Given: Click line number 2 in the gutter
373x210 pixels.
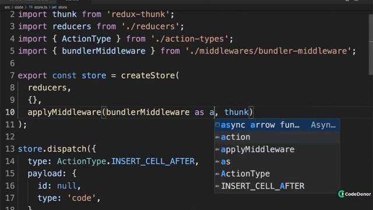Looking at the screenshot, I should point(12,14).
